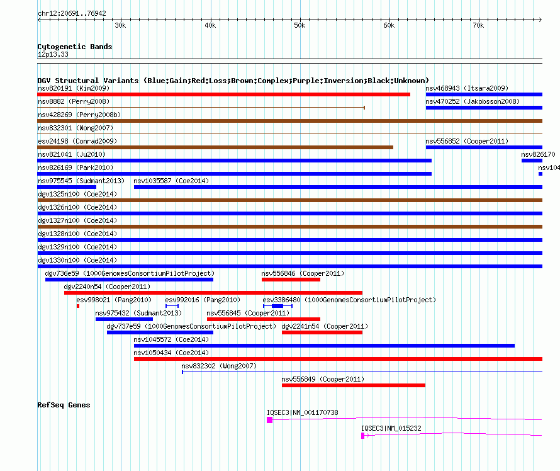Open dgv2241n54 (Cooper2011) label
The image size is (560, 471).
click(325, 326)
